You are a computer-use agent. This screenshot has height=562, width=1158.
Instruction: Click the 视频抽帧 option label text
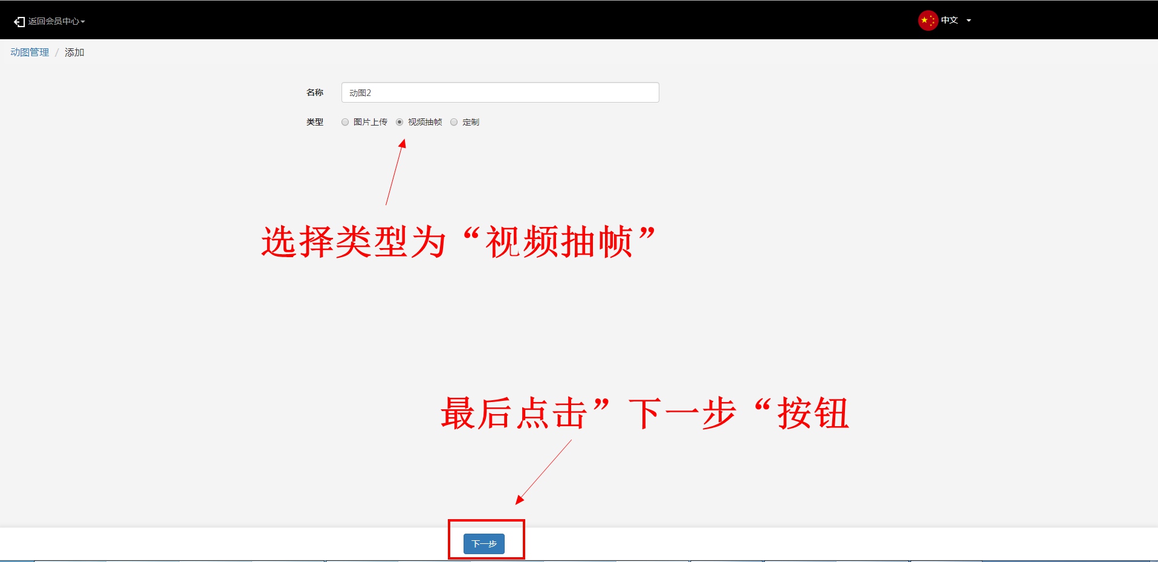(x=425, y=122)
